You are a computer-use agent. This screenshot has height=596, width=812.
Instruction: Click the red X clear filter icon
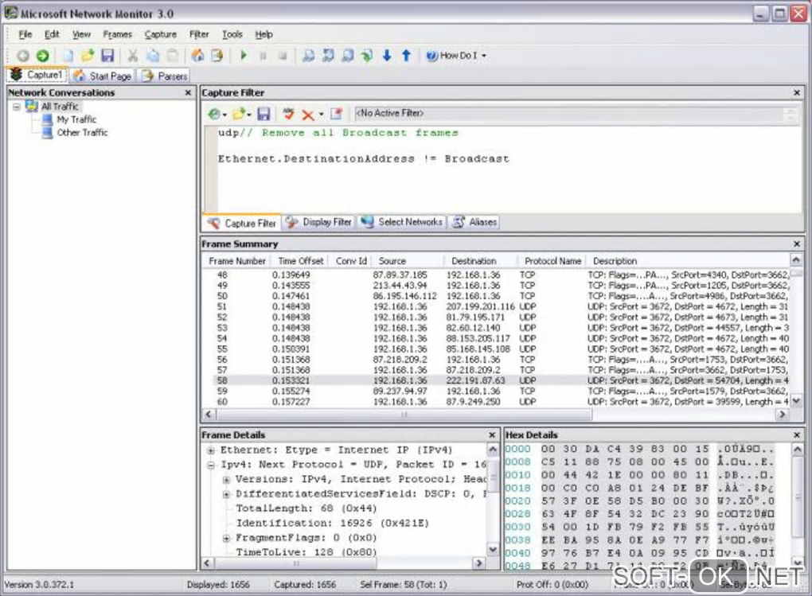point(307,115)
